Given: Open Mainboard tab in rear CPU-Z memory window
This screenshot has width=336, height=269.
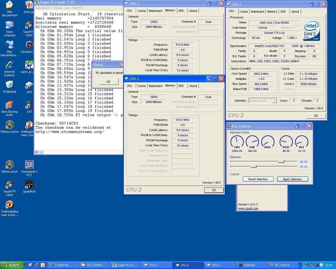Looking at the screenshot, I should [155, 11].
